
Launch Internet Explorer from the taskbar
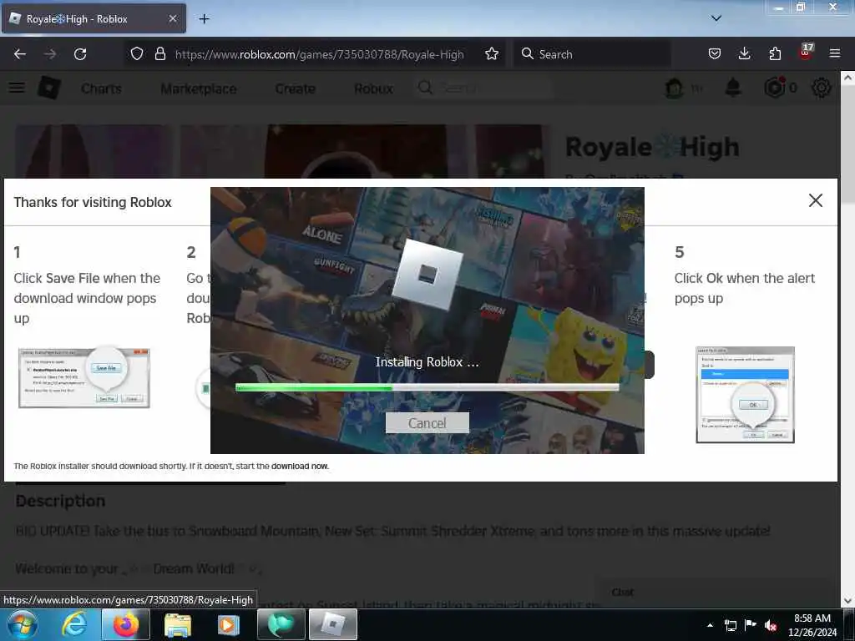74,624
